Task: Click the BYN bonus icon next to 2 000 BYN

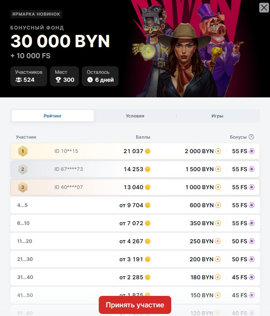Action: pos(218,151)
